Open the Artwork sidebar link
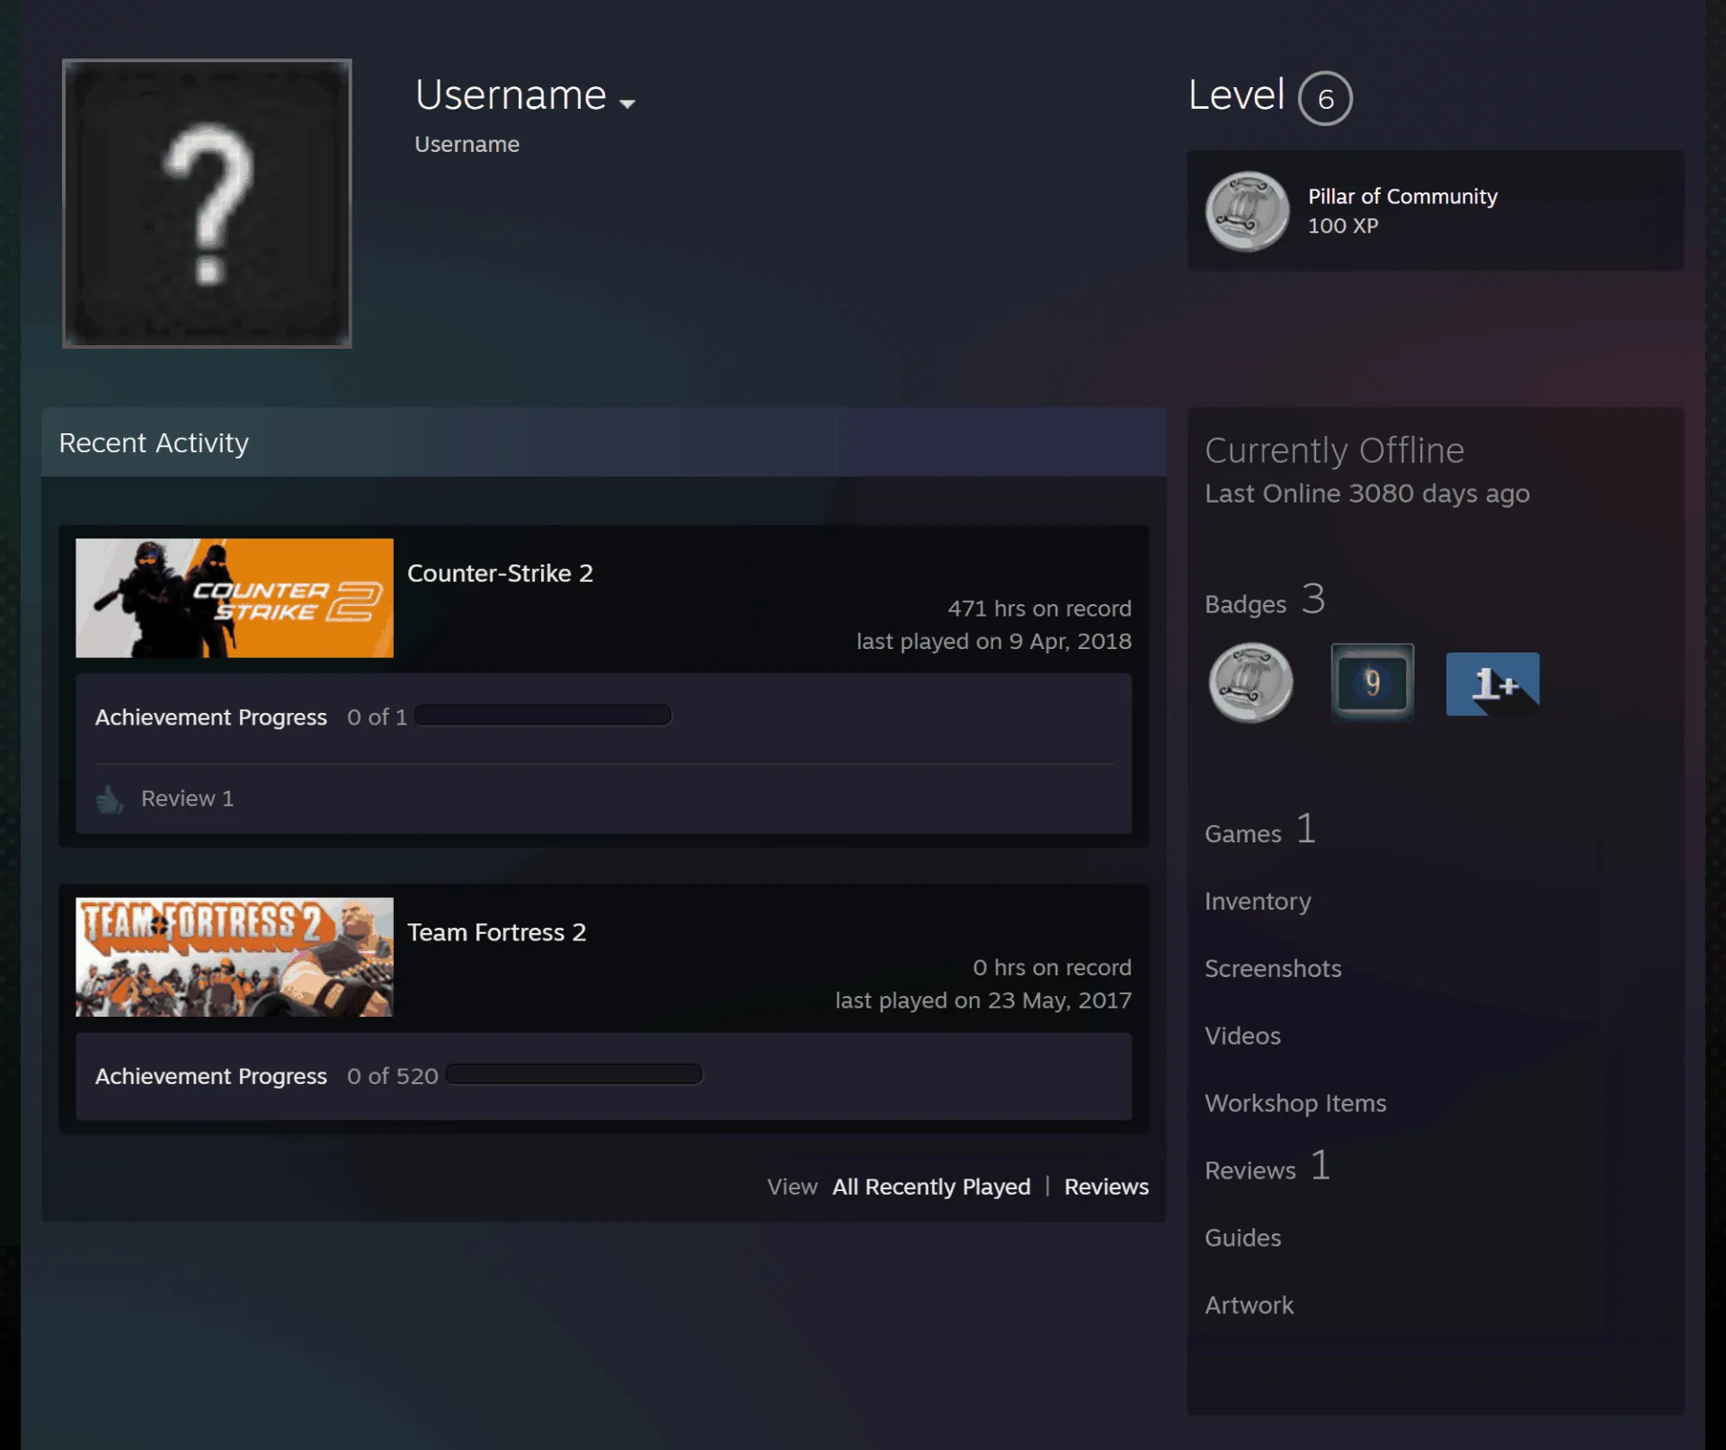Screen dimensions: 1726x1450 tap(1249, 1305)
